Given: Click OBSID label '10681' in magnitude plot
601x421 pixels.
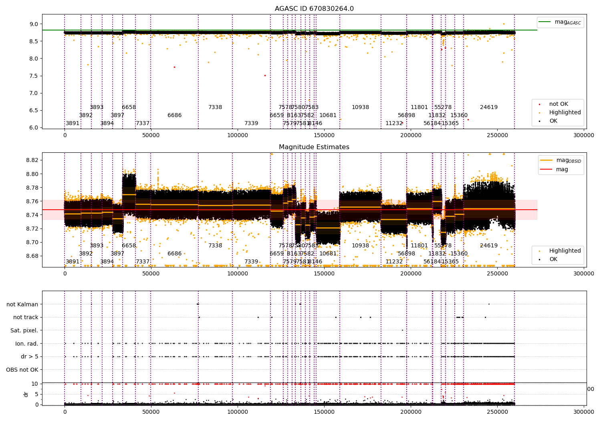Looking at the screenshot, I should coord(328,253).
